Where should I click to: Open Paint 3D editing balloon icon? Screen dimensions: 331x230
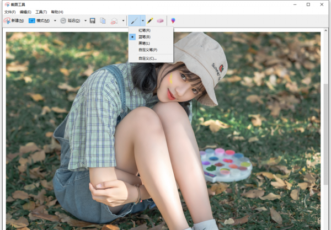[x=173, y=20]
